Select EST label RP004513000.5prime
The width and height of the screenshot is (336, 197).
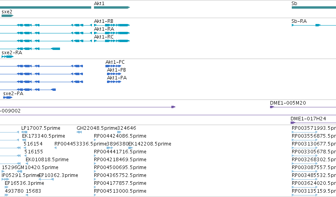click(120, 191)
